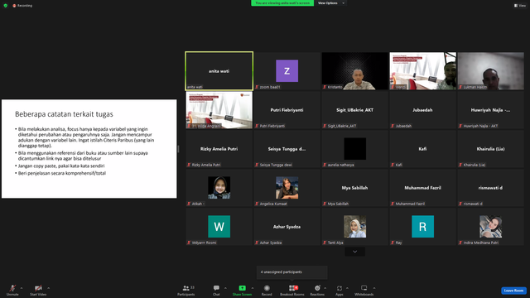Select the Kristanto video tile
The height and width of the screenshot is (298, 530).
[355, 71]
